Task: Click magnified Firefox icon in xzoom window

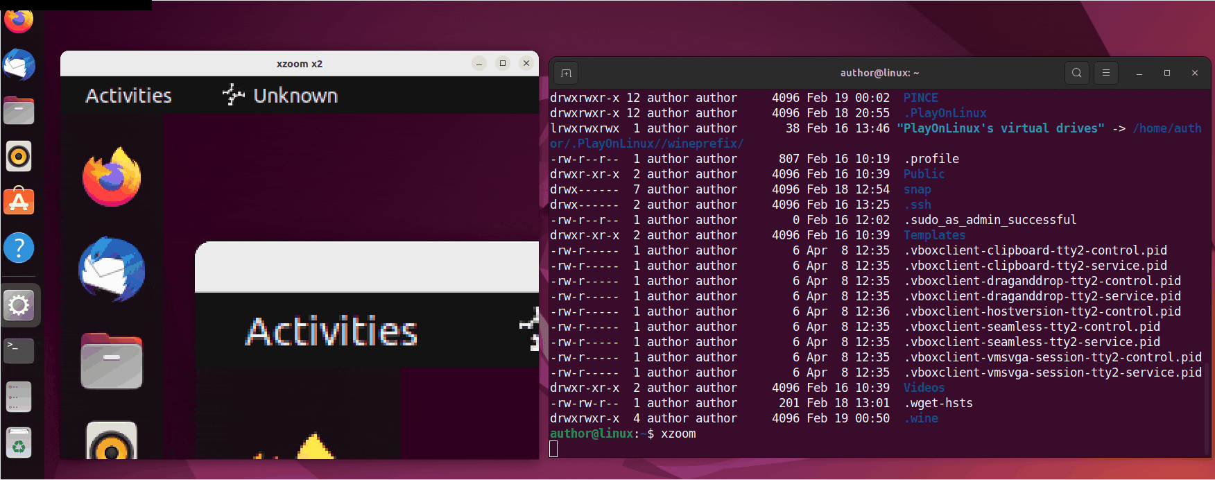Action: coord(112,177)
